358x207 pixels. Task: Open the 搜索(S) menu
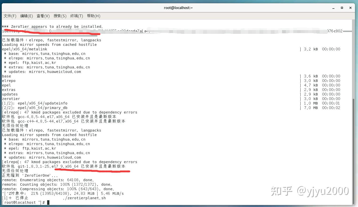click(x=60, y=16)
